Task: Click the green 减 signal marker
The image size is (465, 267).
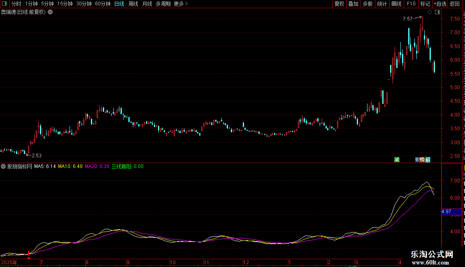Action: 397,160
